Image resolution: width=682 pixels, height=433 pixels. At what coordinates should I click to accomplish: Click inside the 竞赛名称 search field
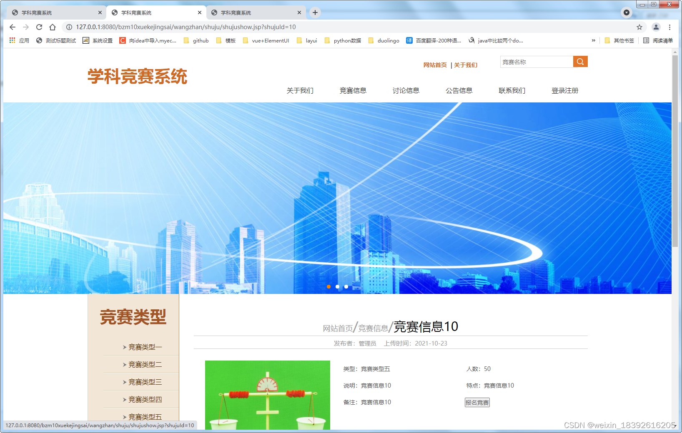[x=536, y=62]
